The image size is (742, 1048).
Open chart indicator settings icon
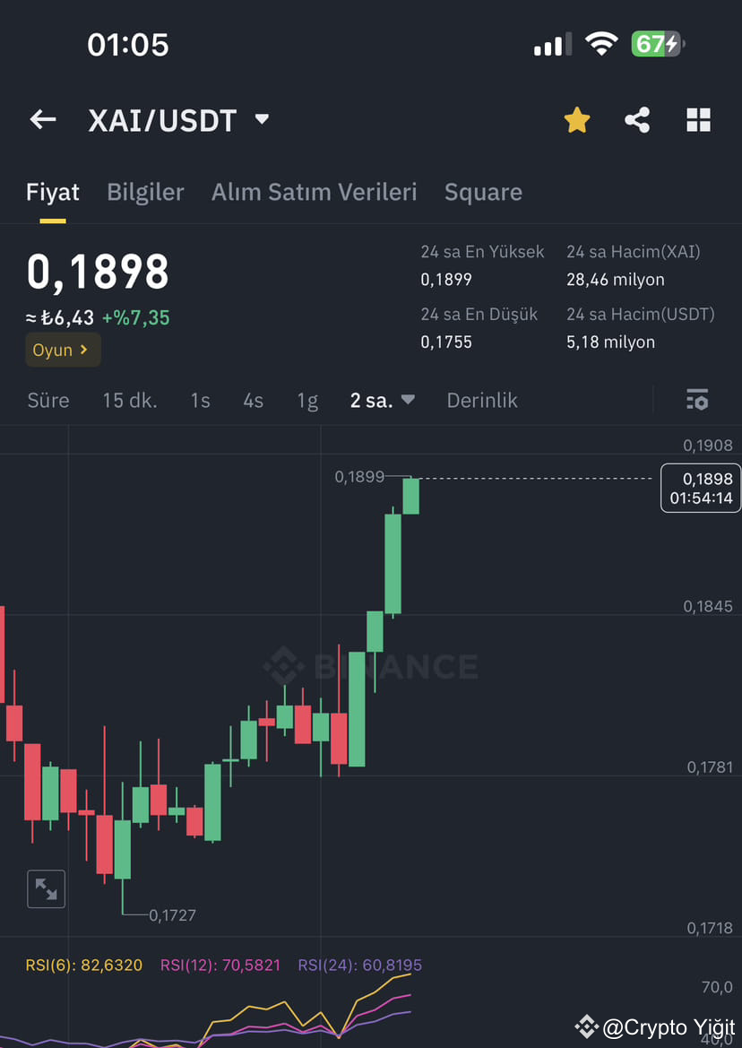(x=697, y=400)
